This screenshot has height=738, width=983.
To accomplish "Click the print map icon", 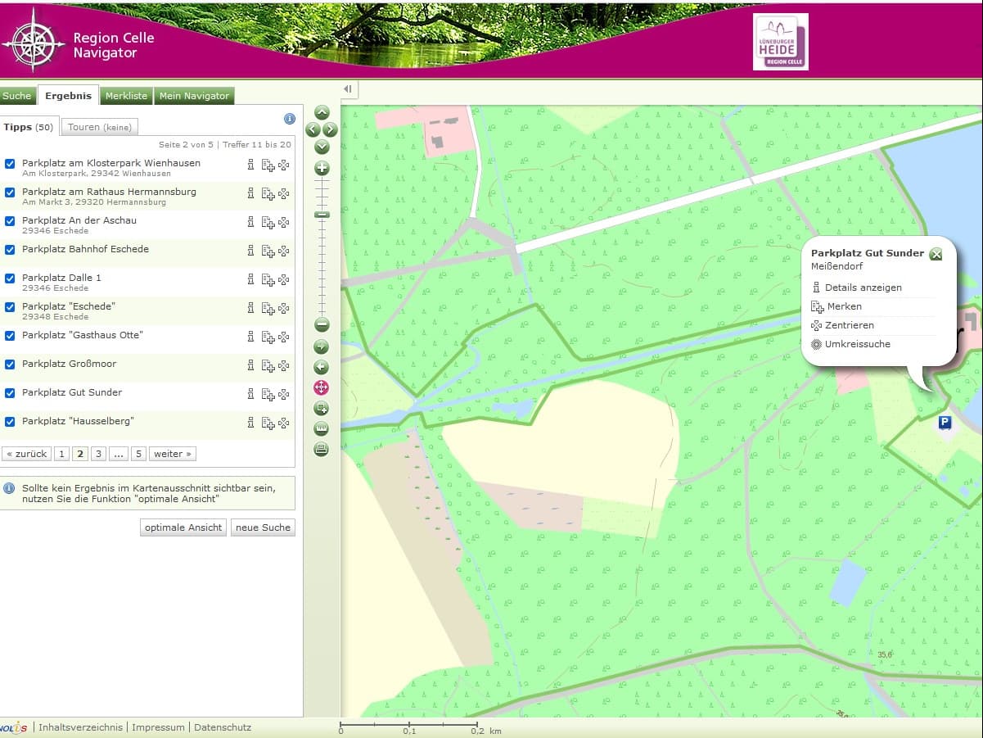I will coord(321,449).
